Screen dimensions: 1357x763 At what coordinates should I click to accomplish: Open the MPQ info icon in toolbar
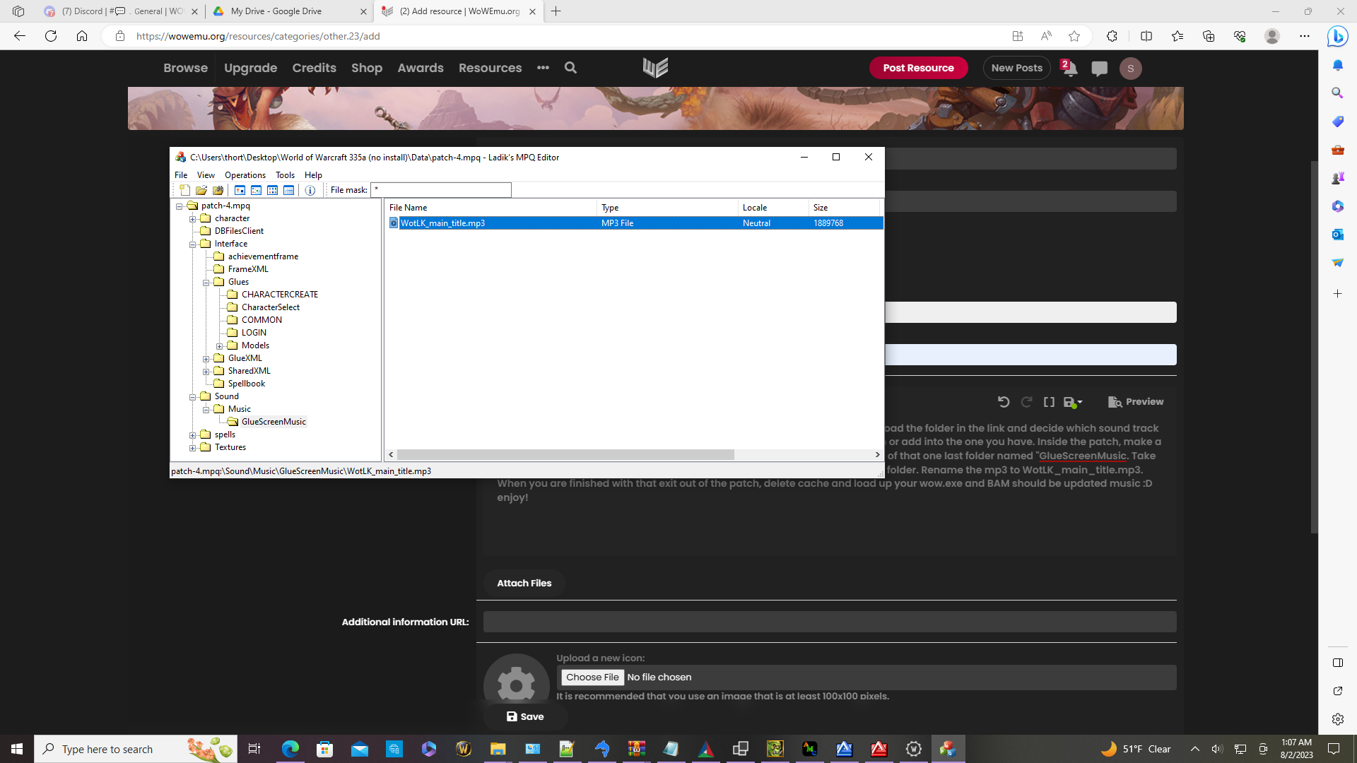coord(310,190)
